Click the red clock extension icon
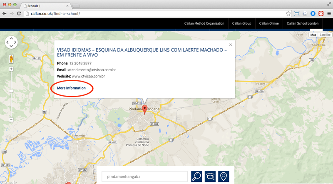Screen dimensions: 333x184 pyautogui.click(x=321, y=14)
